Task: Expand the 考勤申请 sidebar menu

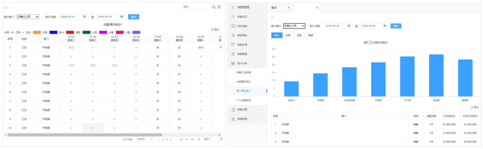Action: point(262,44)
